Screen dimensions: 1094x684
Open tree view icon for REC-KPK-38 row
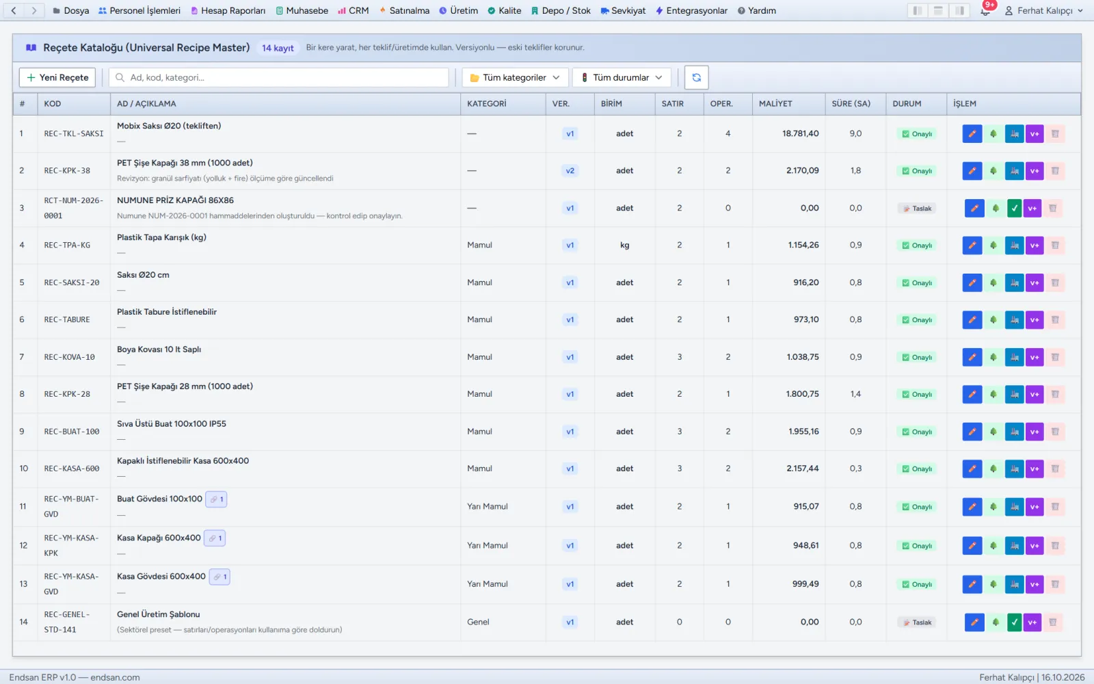[x=993, y=171]
